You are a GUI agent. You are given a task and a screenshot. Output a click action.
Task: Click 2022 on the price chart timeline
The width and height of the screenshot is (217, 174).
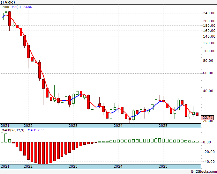pyautogui.click(x=28, y=126)
